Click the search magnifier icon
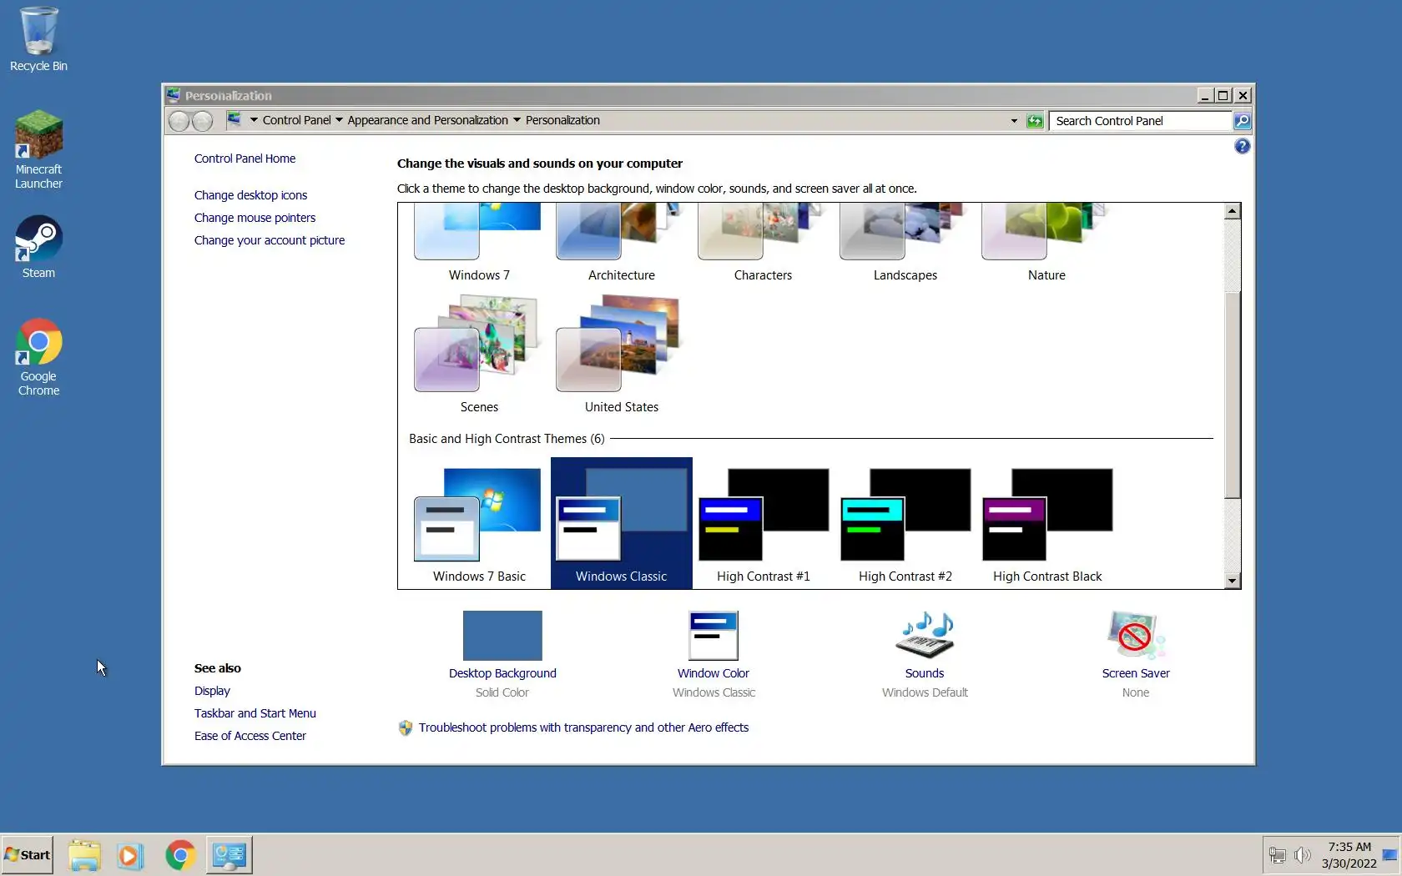 (1242, 121)
